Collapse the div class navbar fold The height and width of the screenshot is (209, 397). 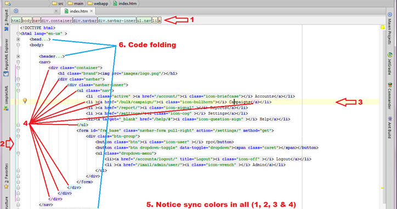click(x=18, y=79)
